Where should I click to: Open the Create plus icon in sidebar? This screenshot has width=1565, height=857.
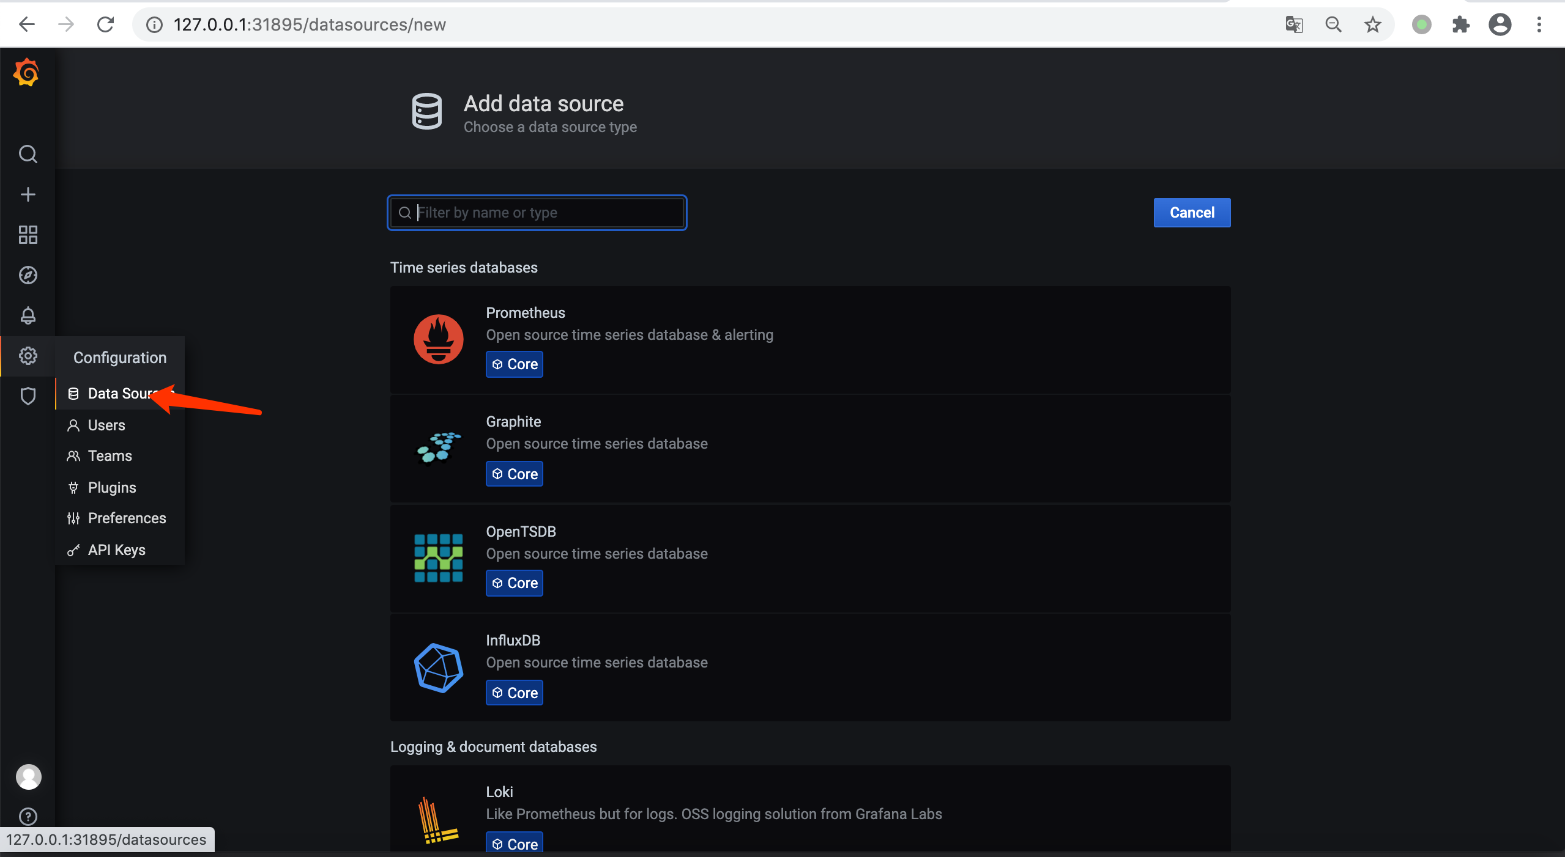[28, 194]
